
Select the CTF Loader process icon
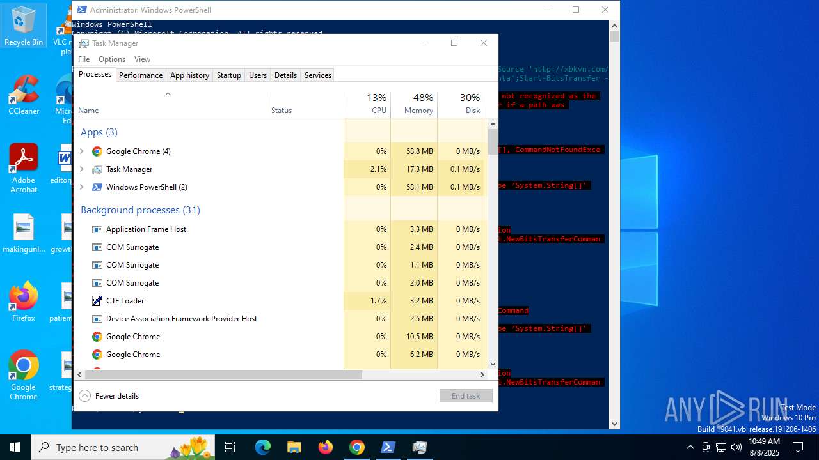pos(97,301)
